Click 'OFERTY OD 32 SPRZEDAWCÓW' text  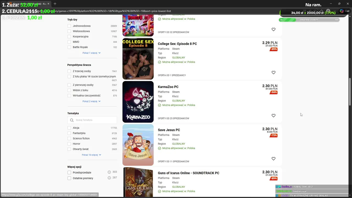[174, 32]
